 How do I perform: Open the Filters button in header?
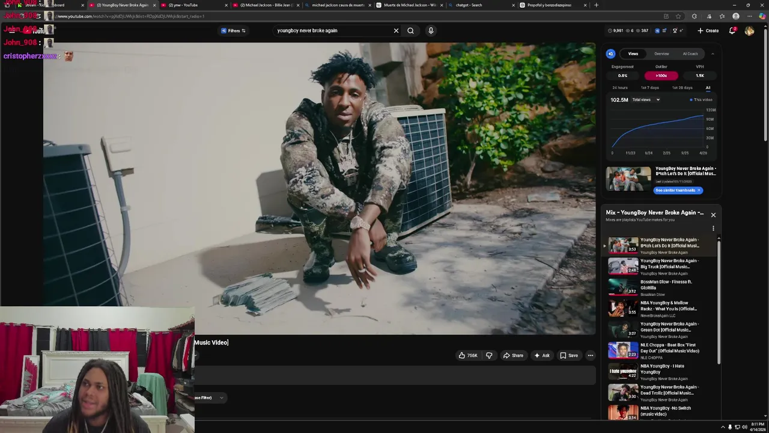pyautogui.click(x=234, y=31)
